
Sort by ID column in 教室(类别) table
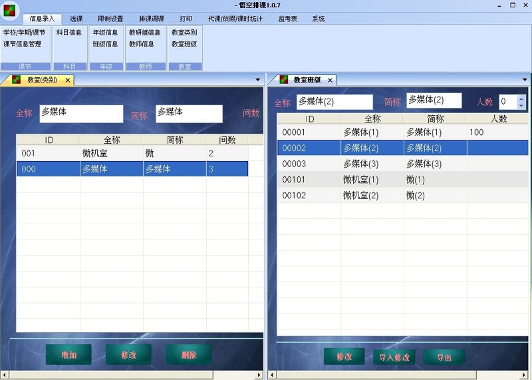48,140
